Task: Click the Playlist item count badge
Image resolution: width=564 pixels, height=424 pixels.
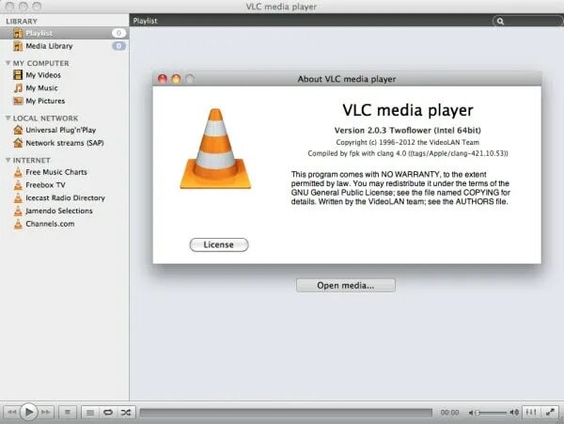Action: click(118, 33)
